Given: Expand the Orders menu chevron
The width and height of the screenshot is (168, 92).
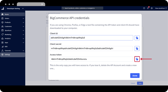Looking at the screenshot, I should click(x=23, y=18).
